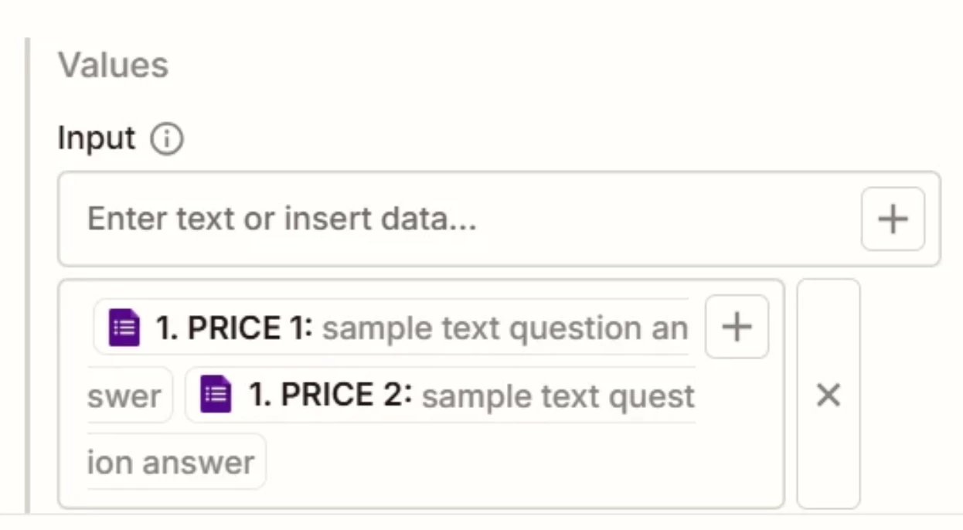Click Google Forms icon in PRICE 1 pill
Screen dimensions: 963x530
(124, 328)
